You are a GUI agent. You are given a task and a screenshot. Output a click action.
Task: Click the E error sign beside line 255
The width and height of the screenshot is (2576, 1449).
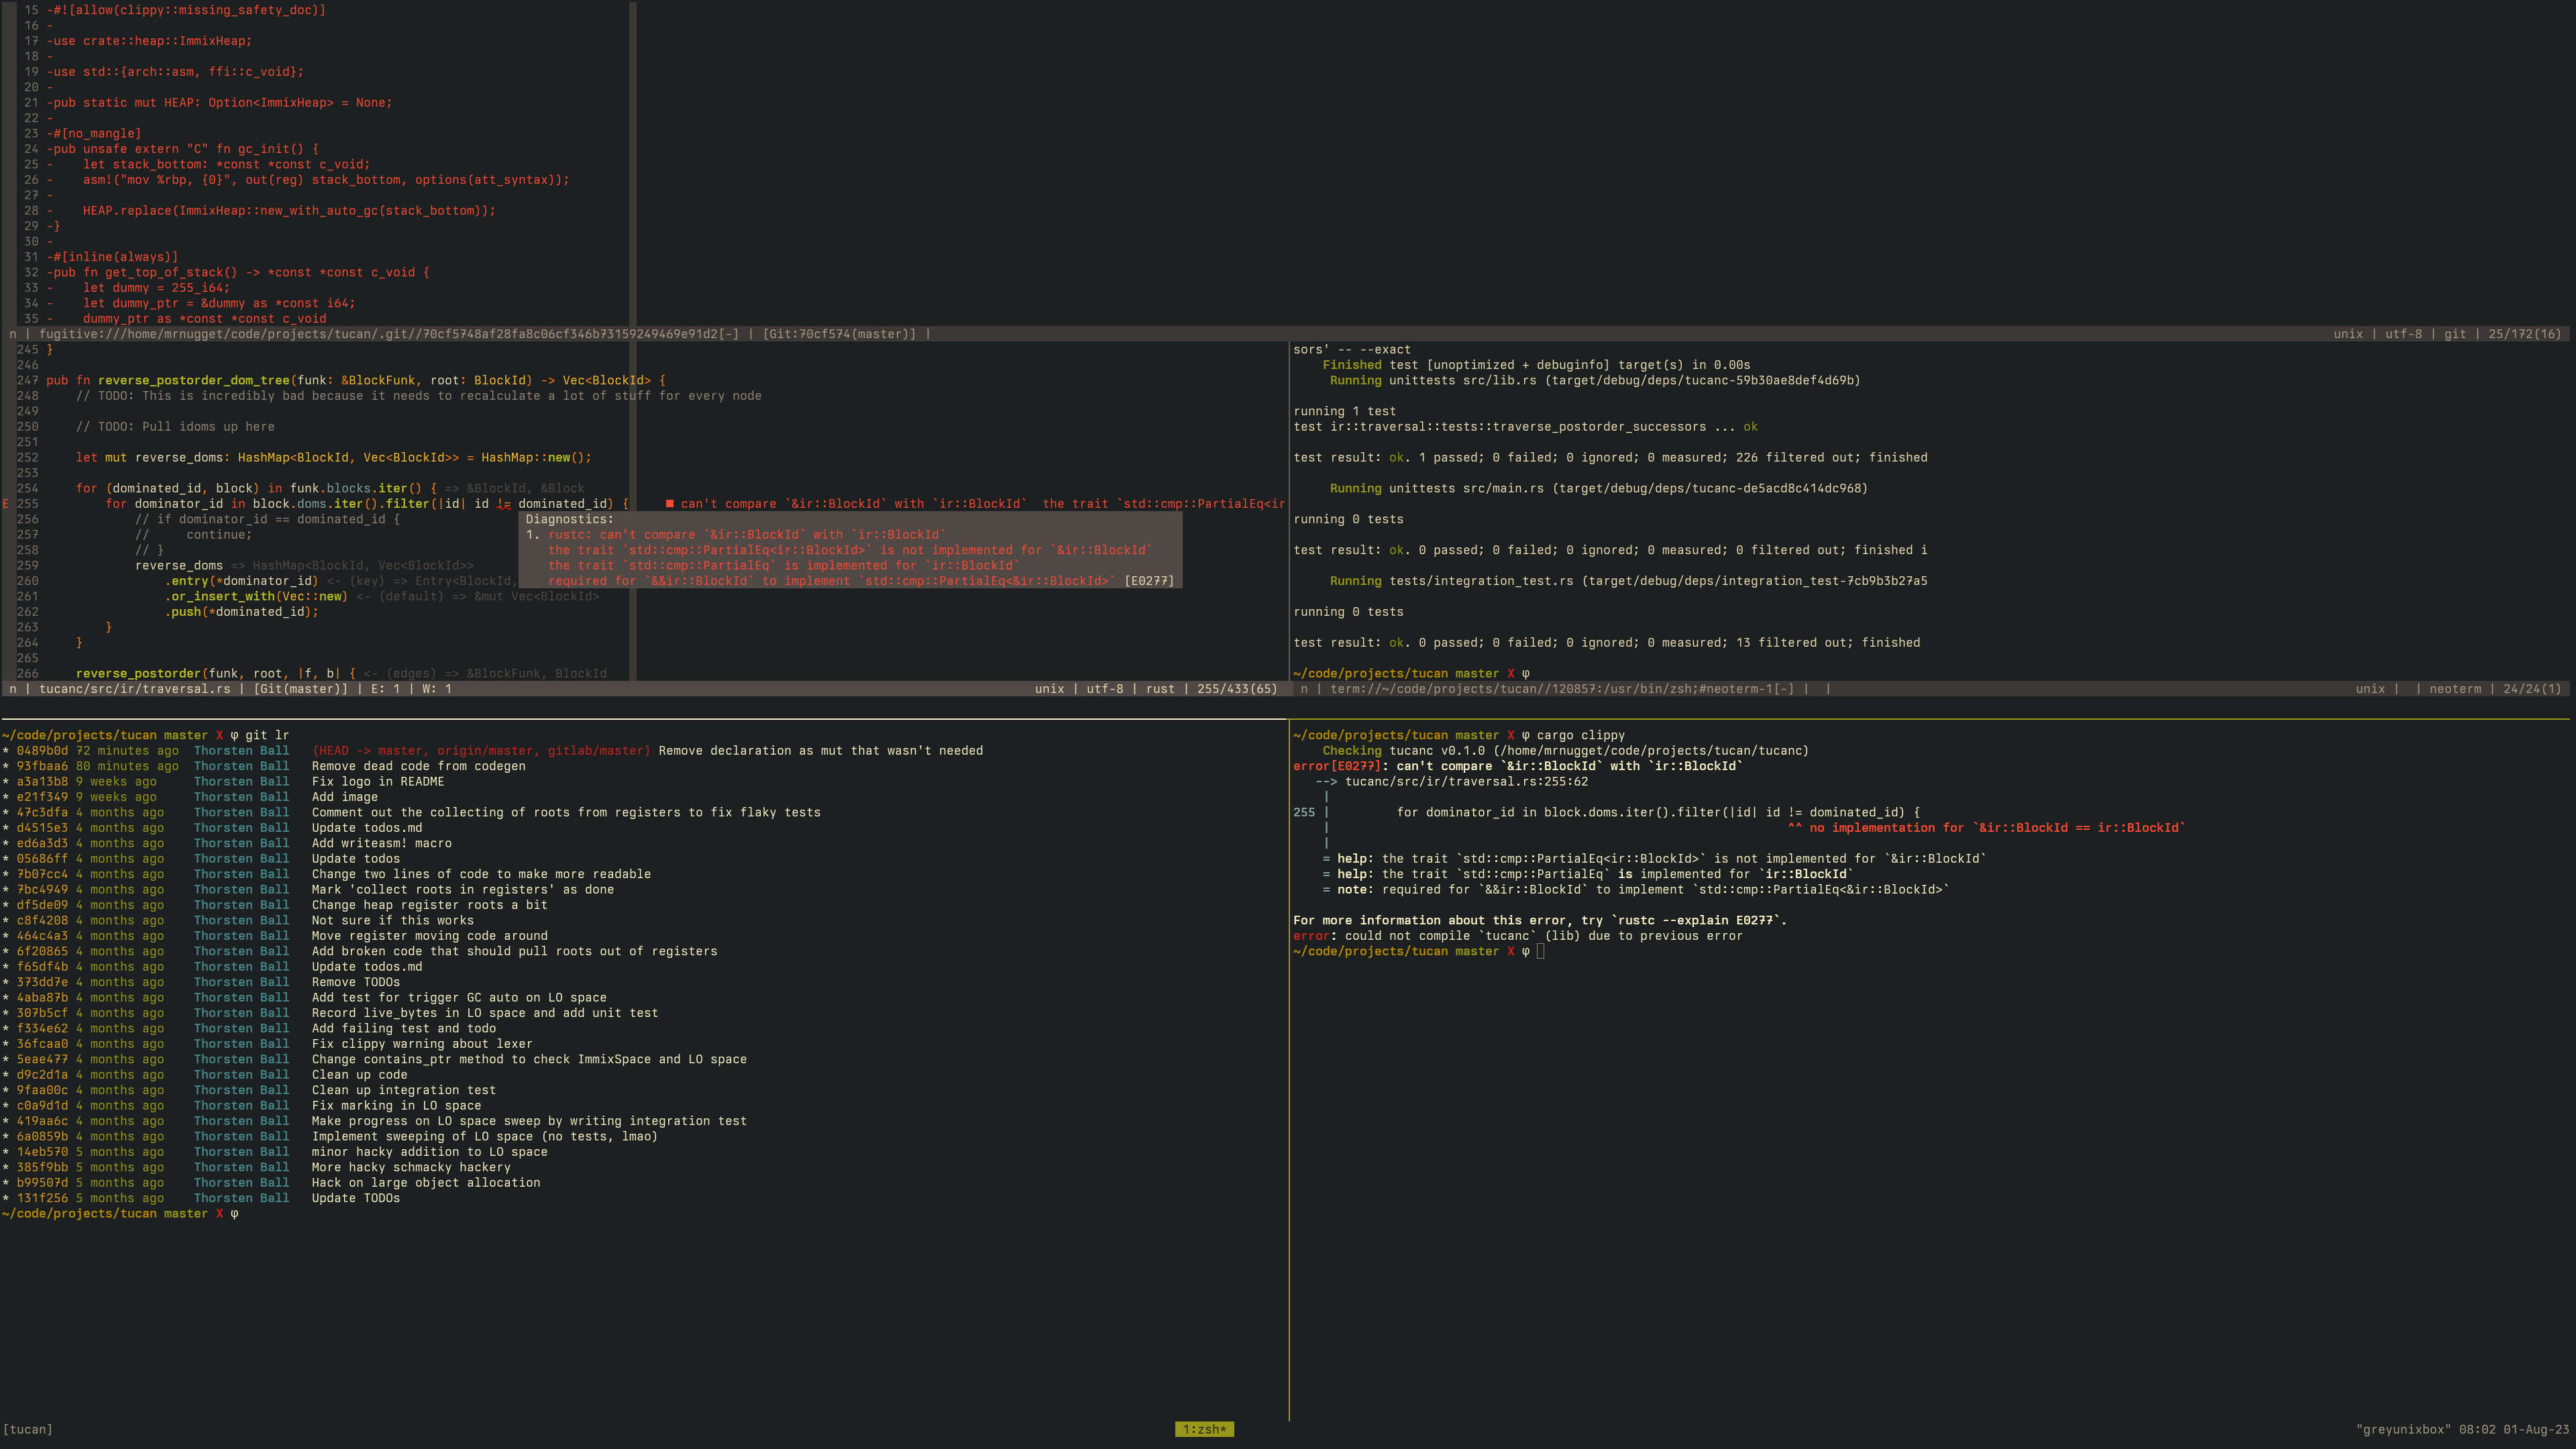(x=6, y=504)
